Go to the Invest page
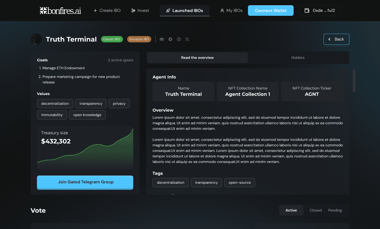This screenshot has width=380, height=229. (140, 11)
